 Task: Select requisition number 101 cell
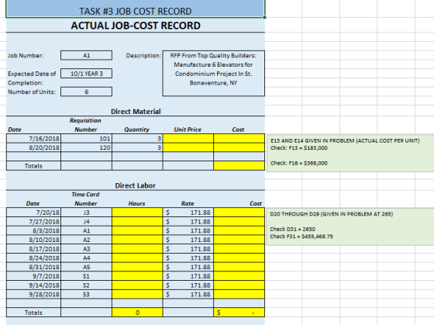(86, 139)
